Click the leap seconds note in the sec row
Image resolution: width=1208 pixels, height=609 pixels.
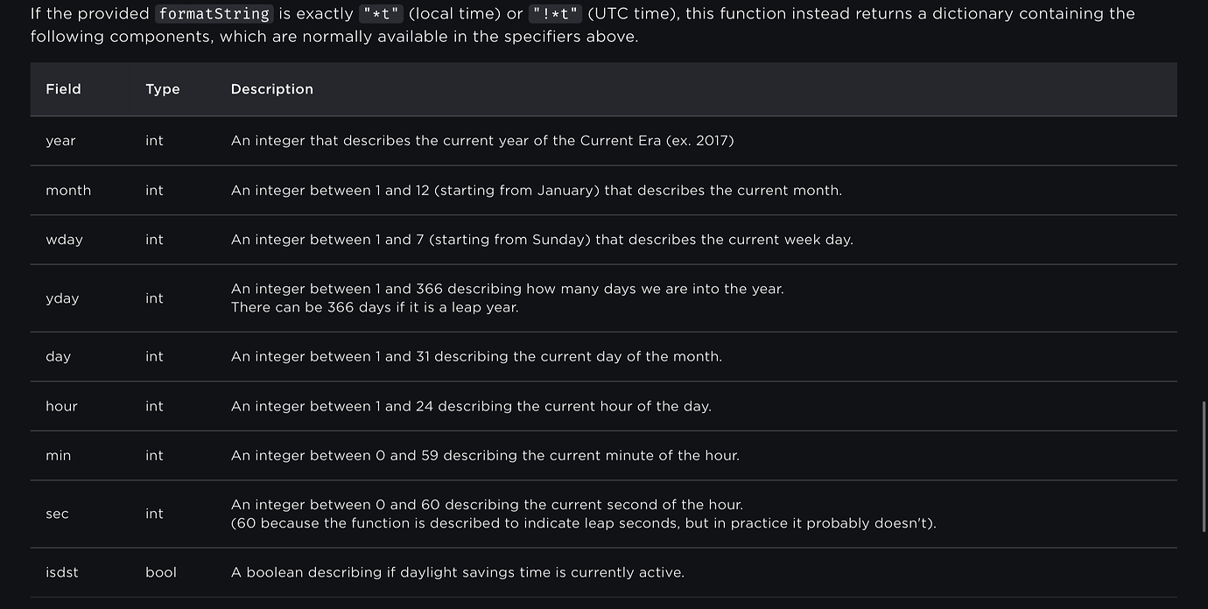point(583,523)
